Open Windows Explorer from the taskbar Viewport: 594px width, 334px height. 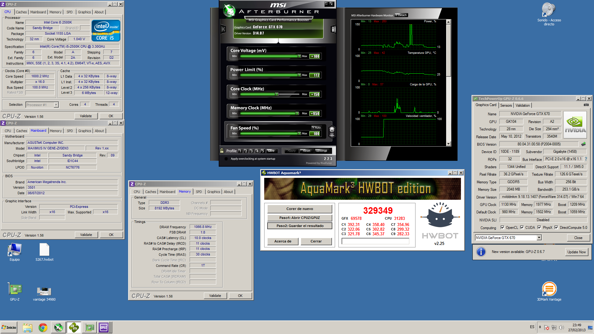pyautogui.click(x=28, y=328)
